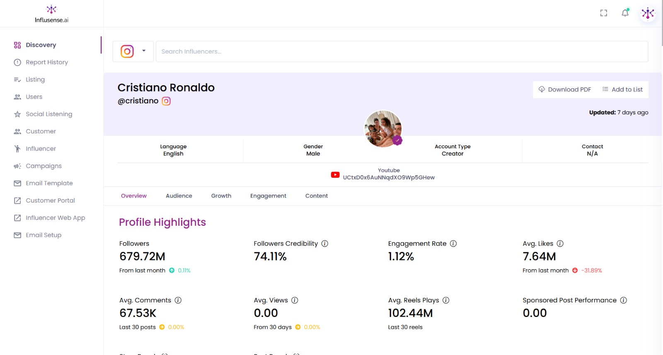
Task: Add Cristiano Ronaldo to a list
Action: pyautogui.click(x=622, y=89)
